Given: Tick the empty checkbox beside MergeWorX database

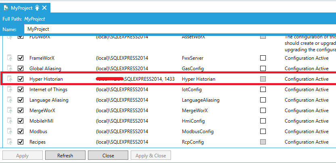Looking at the screenshot, I should pyautogui.click(x=263, y=111).
